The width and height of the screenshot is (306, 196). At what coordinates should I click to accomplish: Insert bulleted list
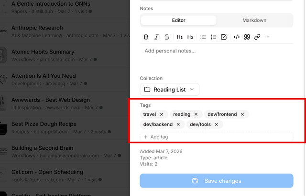tap(203, 37)
